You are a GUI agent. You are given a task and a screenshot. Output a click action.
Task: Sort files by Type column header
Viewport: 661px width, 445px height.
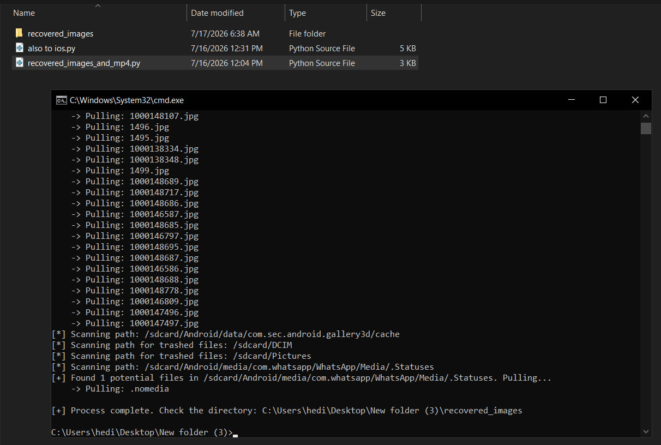click(x=297, y=13)
